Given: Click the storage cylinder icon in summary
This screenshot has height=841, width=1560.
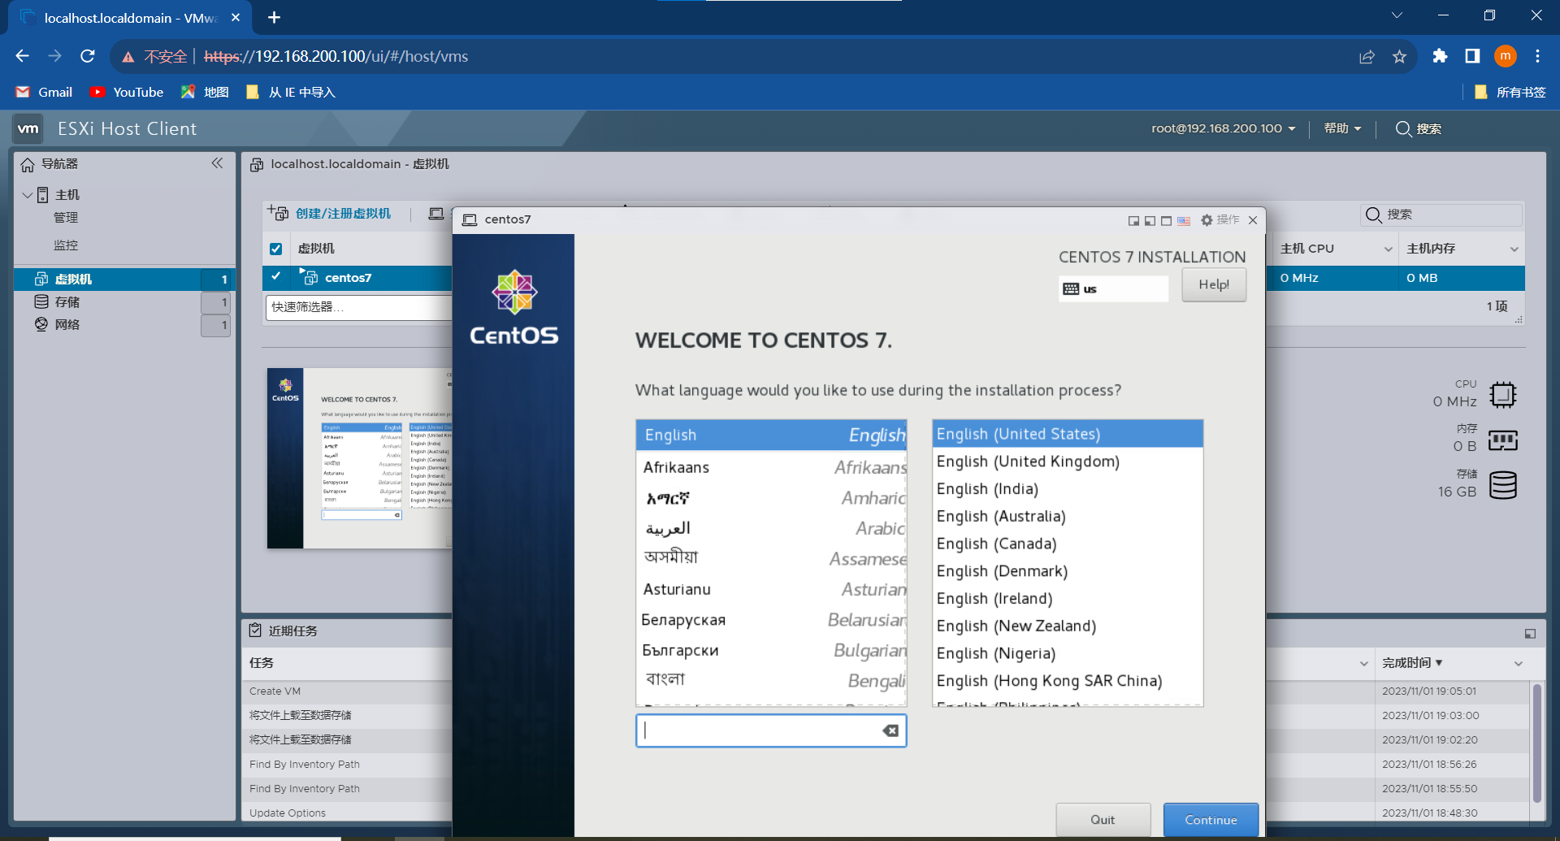Looking at the screenshot, I should click(1502, 485).
